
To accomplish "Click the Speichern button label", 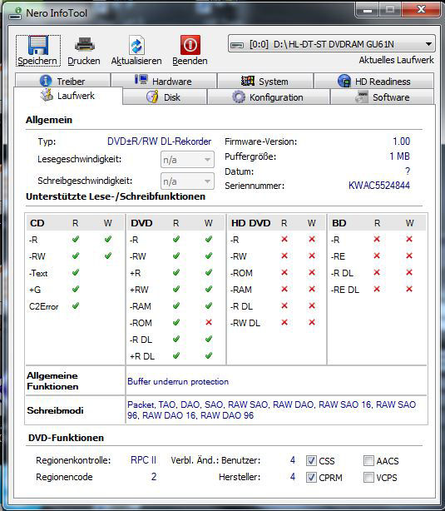I will (x=37, y=61).
